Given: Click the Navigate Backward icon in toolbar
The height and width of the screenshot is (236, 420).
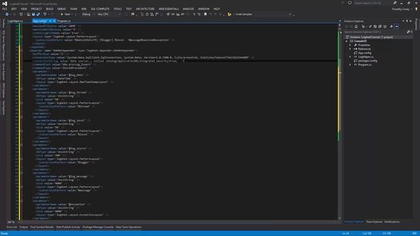Looking at the screenshot, I should point(7,14).
